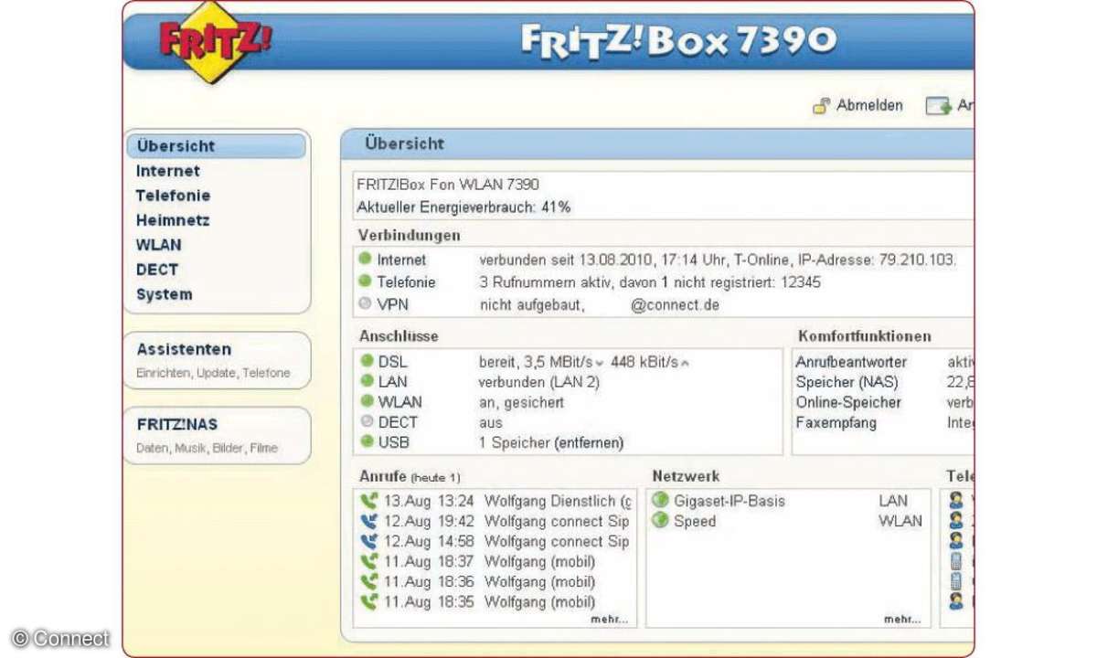Click call icon for 11.Aug 18:36 entry
The image size is (1097, 658).
click(369, 581)
